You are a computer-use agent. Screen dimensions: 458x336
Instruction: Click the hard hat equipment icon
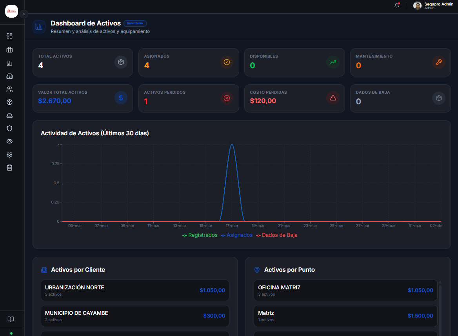9,115
